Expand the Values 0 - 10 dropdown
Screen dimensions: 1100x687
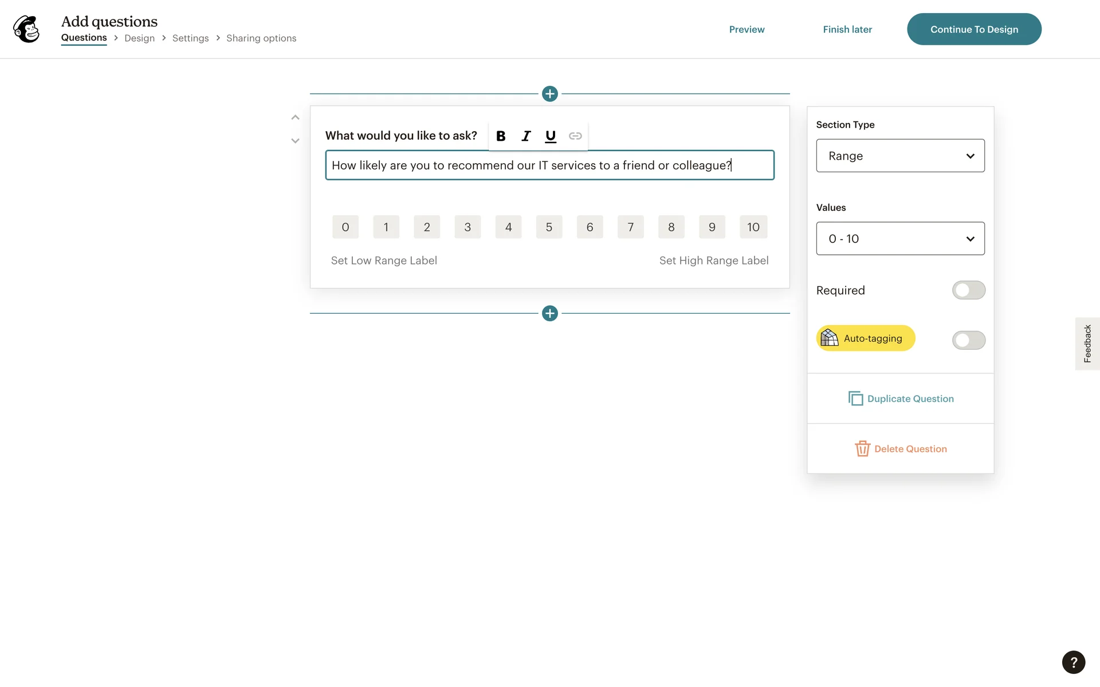pyautogui.click(x=900, y=239)
